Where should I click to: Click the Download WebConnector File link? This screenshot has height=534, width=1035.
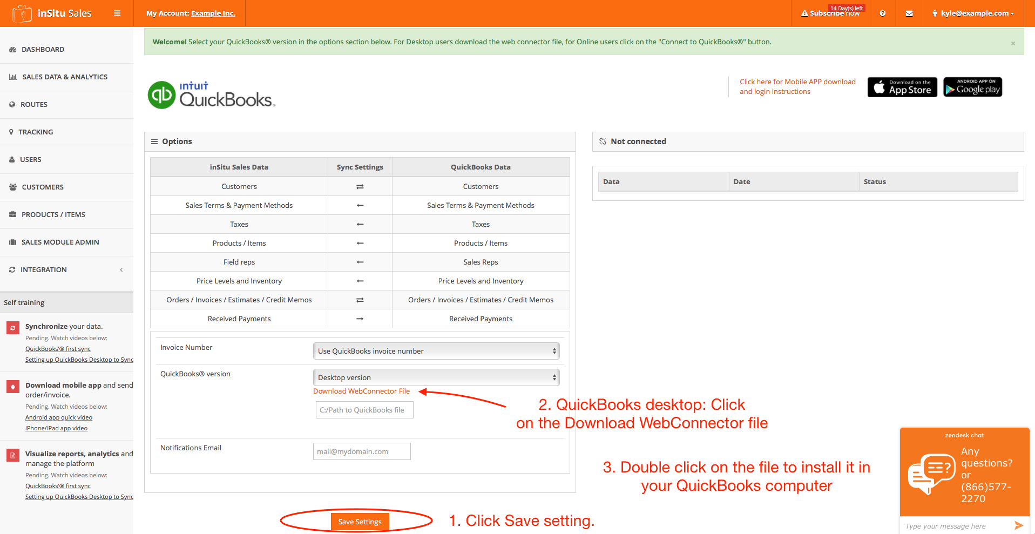[x=361, y=391]
